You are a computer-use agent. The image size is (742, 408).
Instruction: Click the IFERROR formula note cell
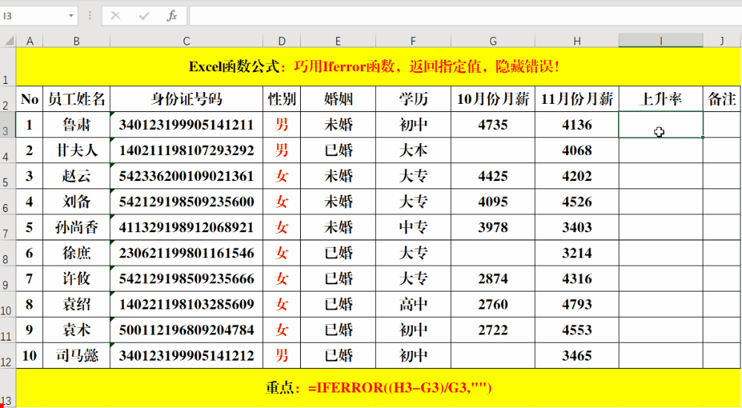379,388
